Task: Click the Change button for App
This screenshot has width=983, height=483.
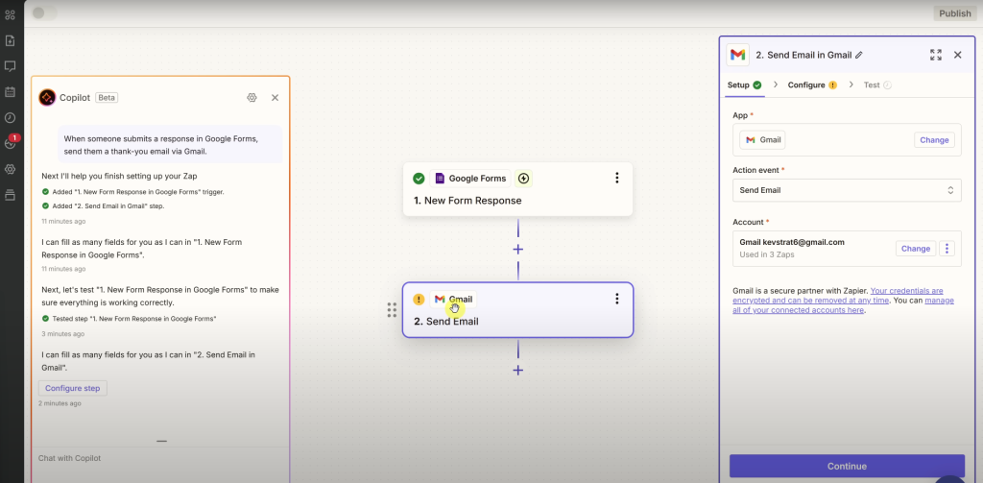Action: click(x=934, y=140)
